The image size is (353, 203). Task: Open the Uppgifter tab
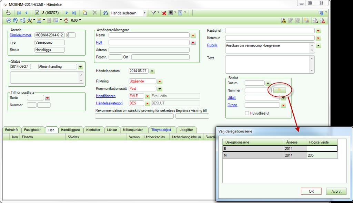pos(186,130)
